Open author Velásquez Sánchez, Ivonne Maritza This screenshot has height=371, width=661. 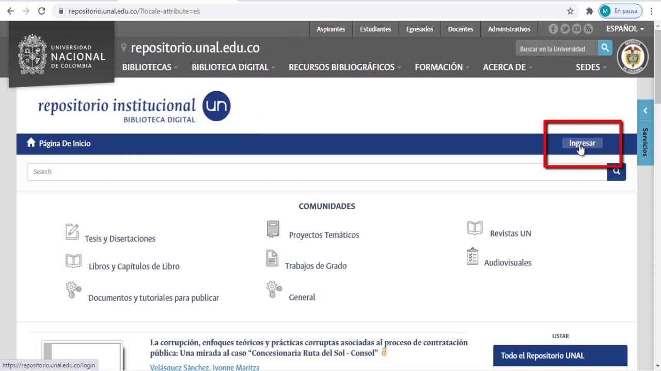[204, 367]
